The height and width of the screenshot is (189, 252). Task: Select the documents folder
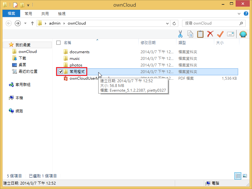point(79,52)
